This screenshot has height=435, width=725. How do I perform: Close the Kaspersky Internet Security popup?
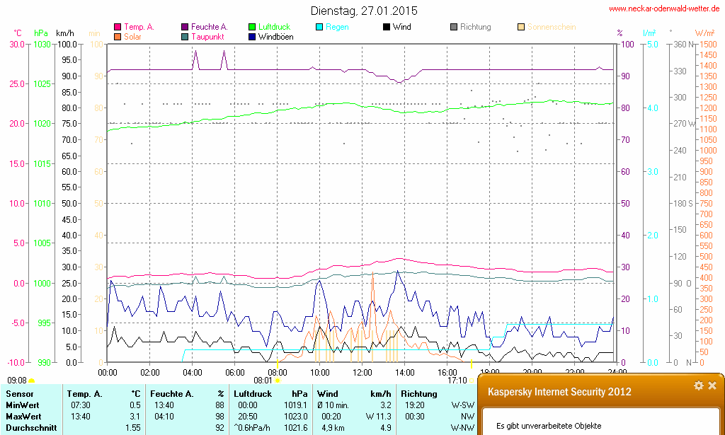(712, 385)
